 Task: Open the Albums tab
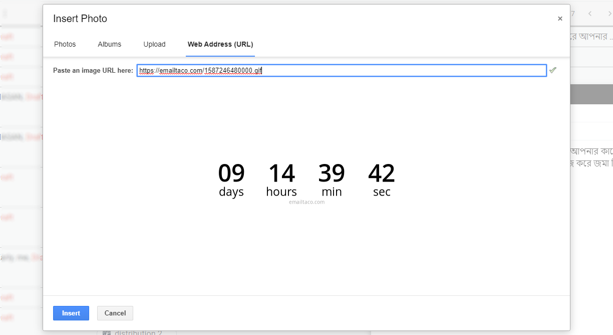click(x=110, y=44)
